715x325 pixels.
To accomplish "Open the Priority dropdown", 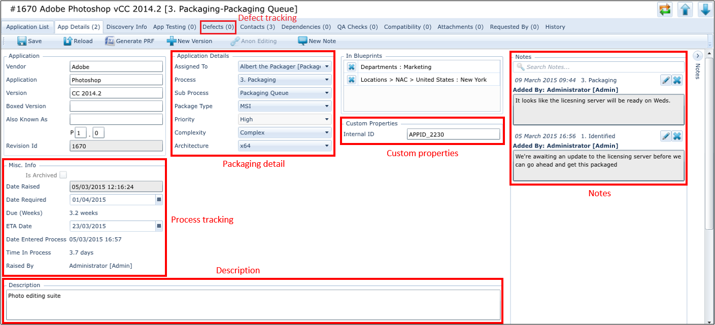I will click(326, 119).
